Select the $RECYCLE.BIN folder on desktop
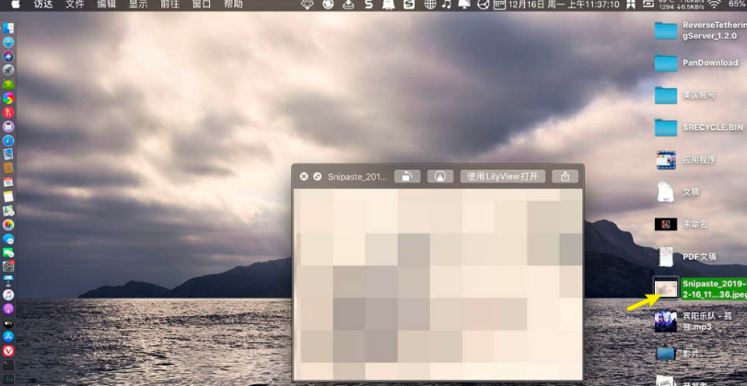The image size is (747, 386). click(x=666, y=128)
